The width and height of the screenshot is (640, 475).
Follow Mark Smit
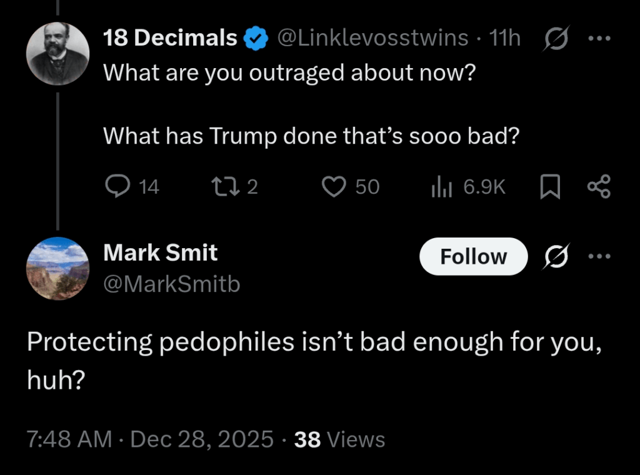pyautogui.click(x=473, y=256)
